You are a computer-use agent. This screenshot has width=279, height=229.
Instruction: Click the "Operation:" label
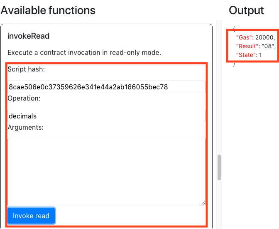click(x=24, y=98)
